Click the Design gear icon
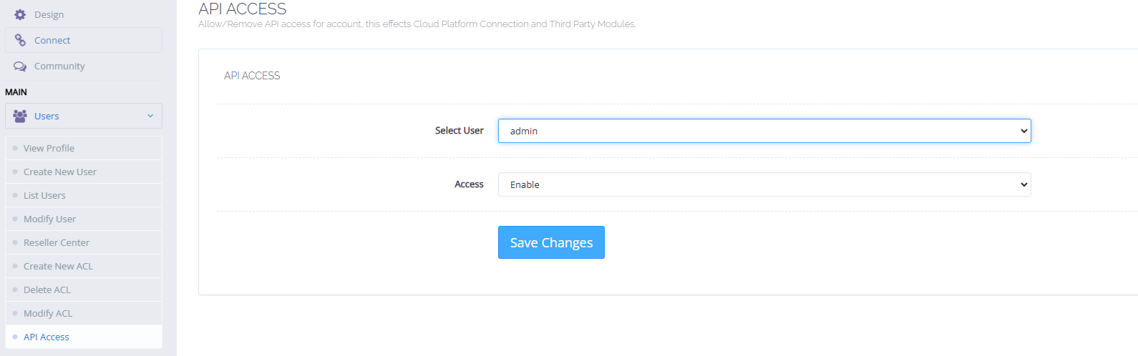 coord(20,14)
